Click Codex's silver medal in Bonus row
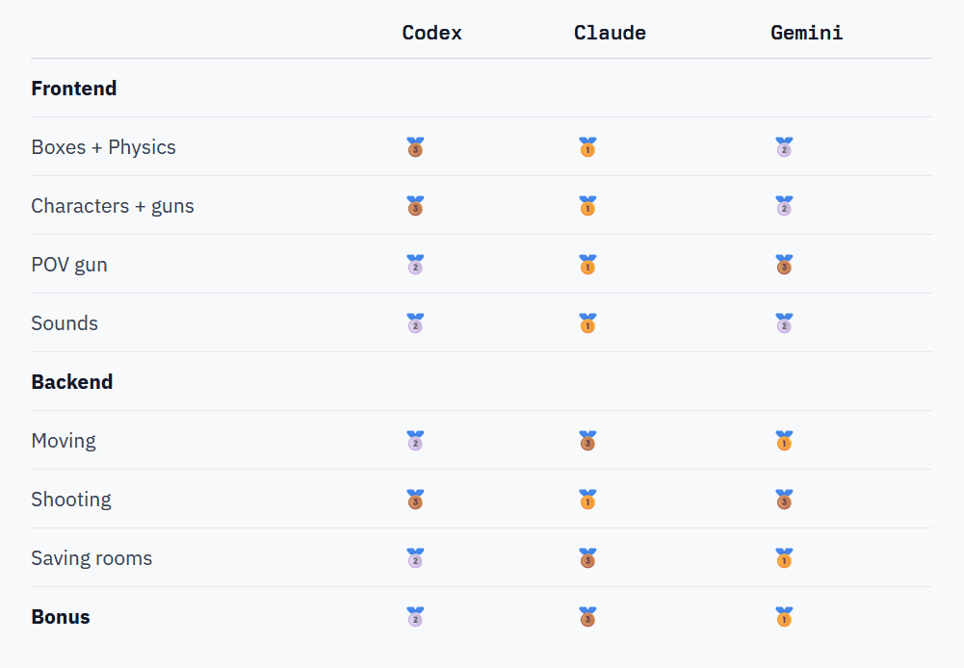The width and height of the screenshot is (964, 668). coord(415,617)
